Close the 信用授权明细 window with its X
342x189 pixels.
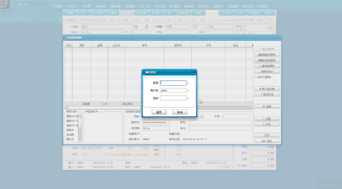click(278, 38)
